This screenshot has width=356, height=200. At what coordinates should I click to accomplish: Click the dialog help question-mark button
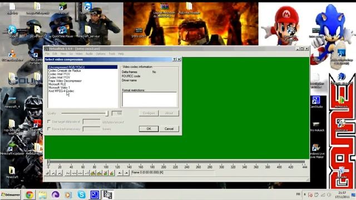pos(174,59)
